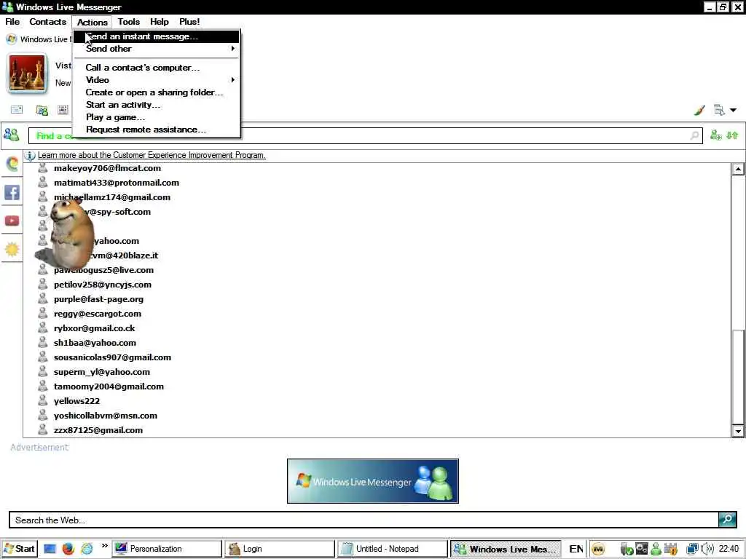This screenshot has width=746, height=559.
Task: Click the contact card icon beside sharing folders
Action: (63, 110)
